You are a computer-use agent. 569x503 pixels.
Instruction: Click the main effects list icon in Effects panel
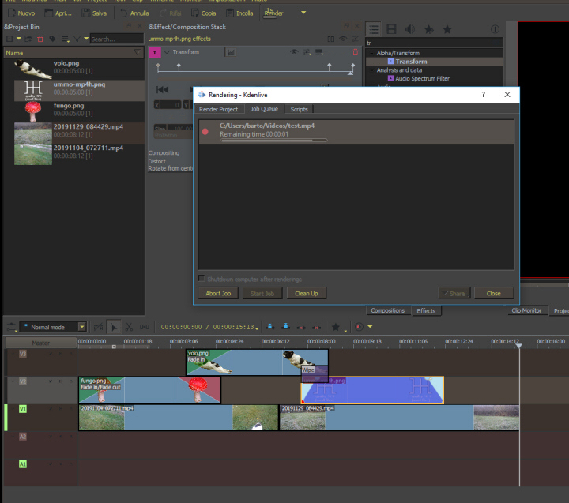[x=374, y=29]
